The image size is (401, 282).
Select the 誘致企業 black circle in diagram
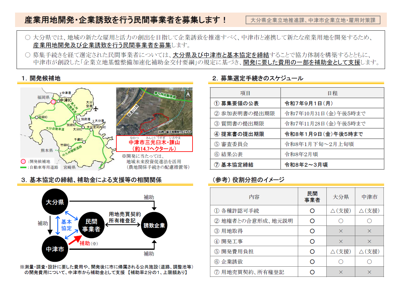coord(154,226)
